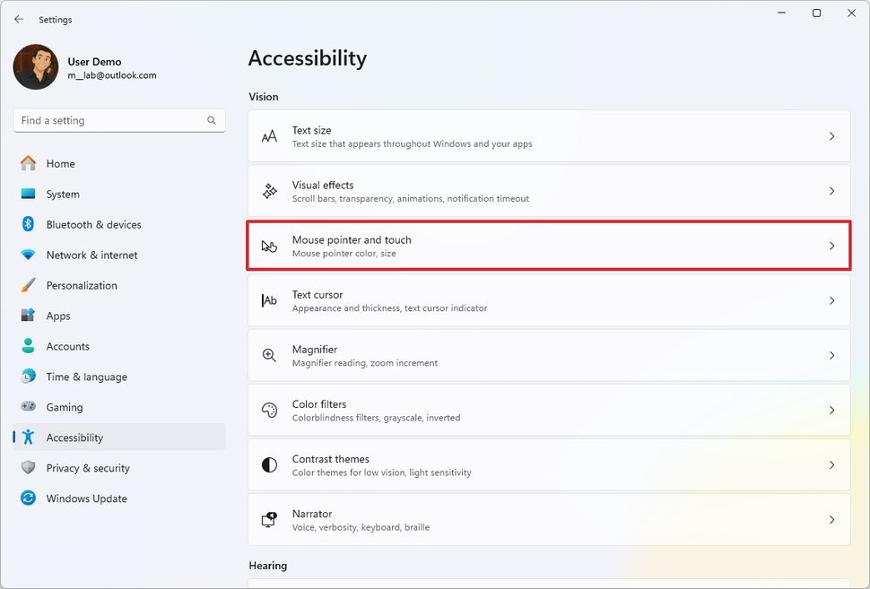Image resolution: width=870 pixels, height=589 pixels.
Task: Click the Windows Update icon in sidebar
Action: tap(28, 498)
